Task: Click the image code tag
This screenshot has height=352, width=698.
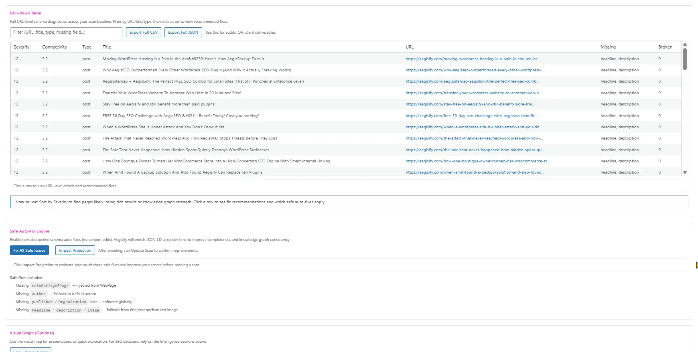Action: click(93, 310)
